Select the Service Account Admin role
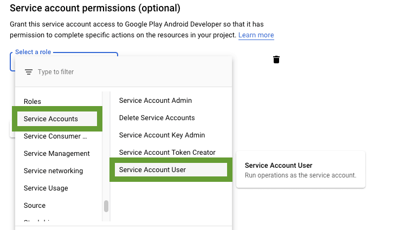 pos(155,101)
